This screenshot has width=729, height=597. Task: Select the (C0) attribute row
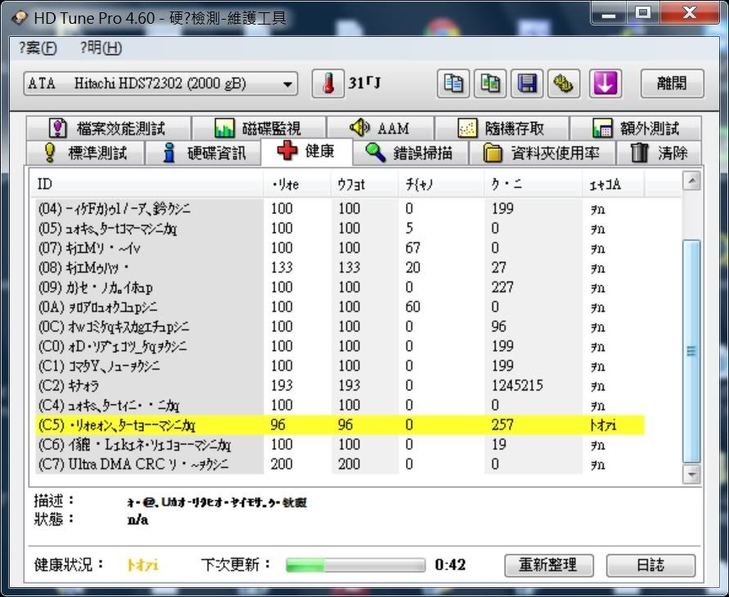tap(340, 346)
